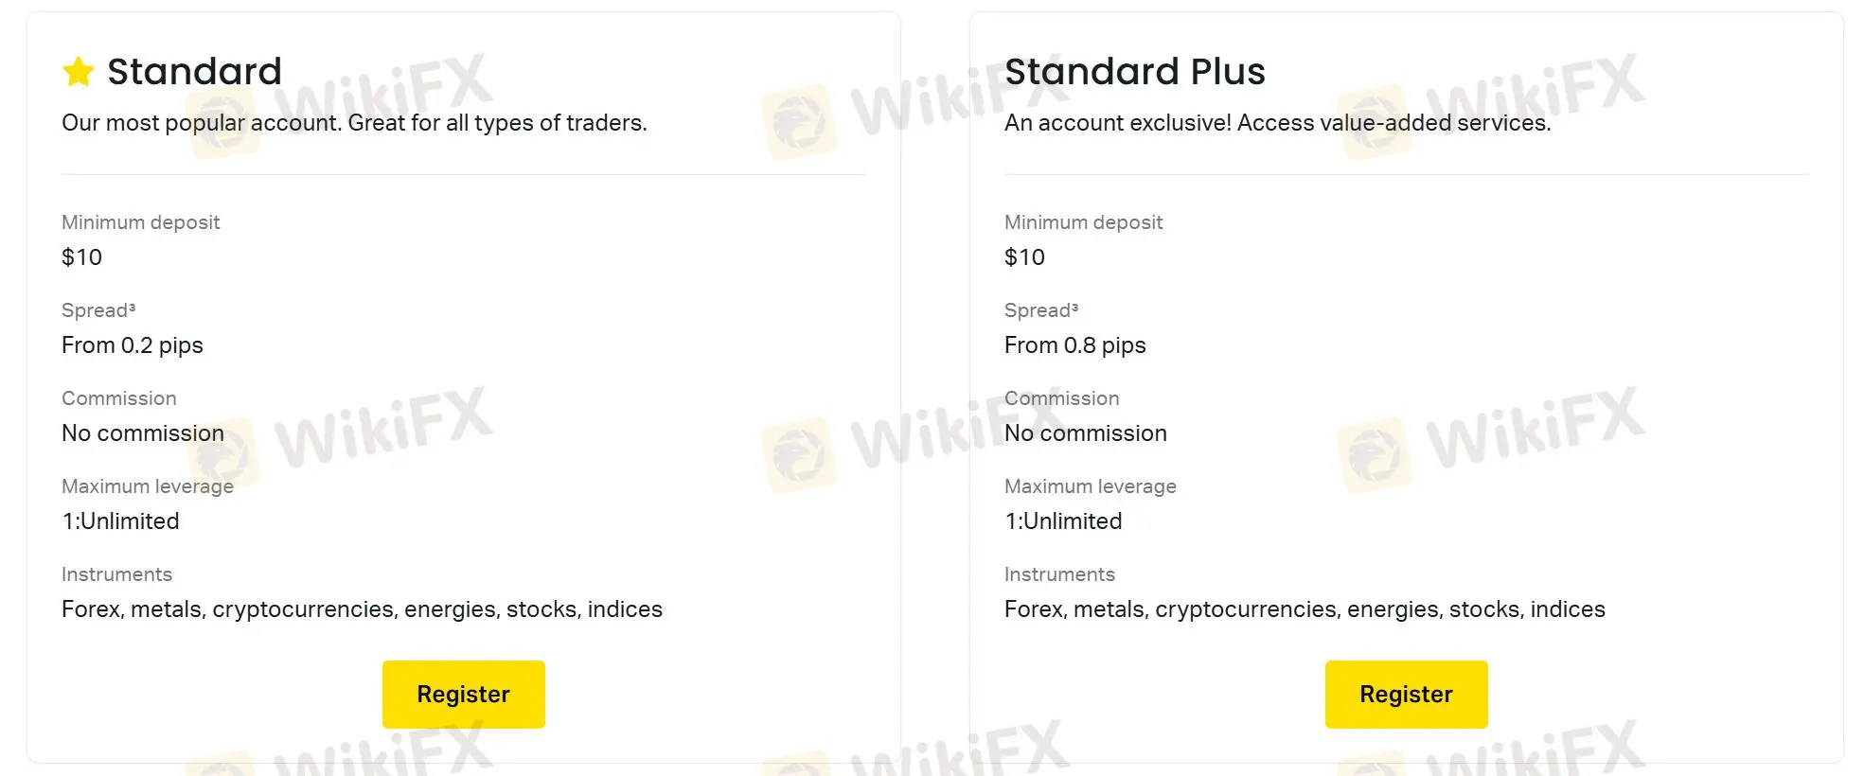The width and height of the screenshot is (1864, 776).
Task: Click '1:Unlimited' leverage in Standard Plus card
Action: pyautogui.click(x=1063, y=521)
